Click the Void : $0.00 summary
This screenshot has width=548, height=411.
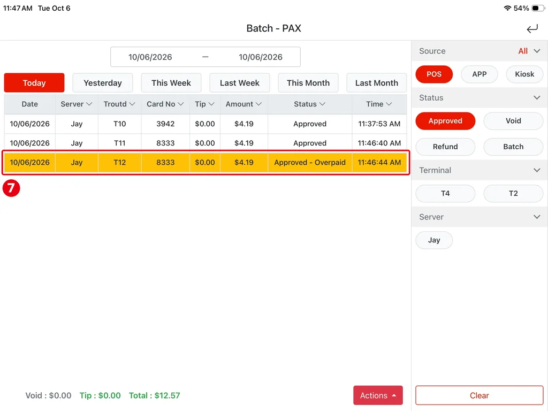click(48, 395)
